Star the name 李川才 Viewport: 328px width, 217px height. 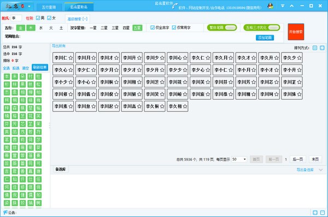pyautogui.click(x=116, y=58)
